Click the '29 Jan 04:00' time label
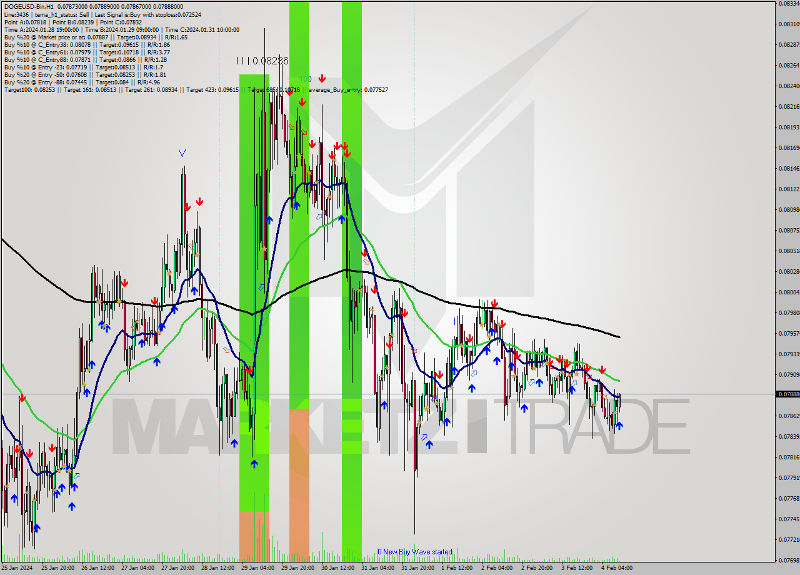Screen dimensions: 800x575 point(257,568)
